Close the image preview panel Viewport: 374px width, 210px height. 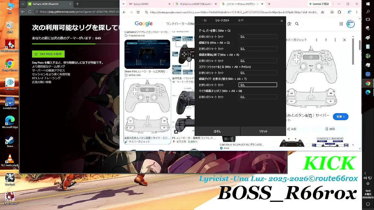(x=344, y=40)
